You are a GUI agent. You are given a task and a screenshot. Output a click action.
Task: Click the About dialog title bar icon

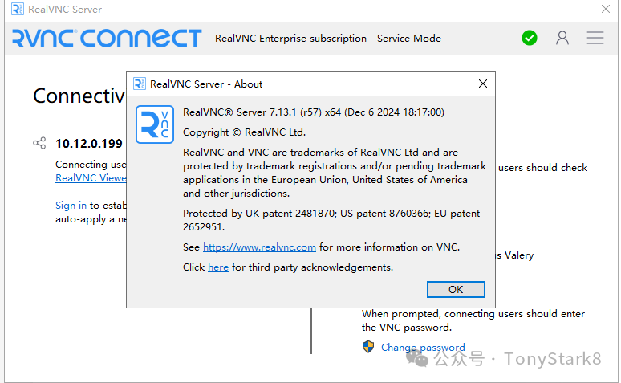coord(139,84)
